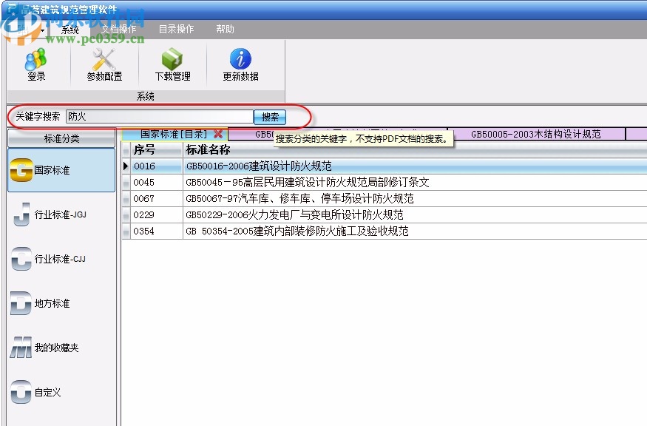Activate the 国家标准[目录] document tab
Image resolution: width=647 pixels, height=426 pixels.
174,134
